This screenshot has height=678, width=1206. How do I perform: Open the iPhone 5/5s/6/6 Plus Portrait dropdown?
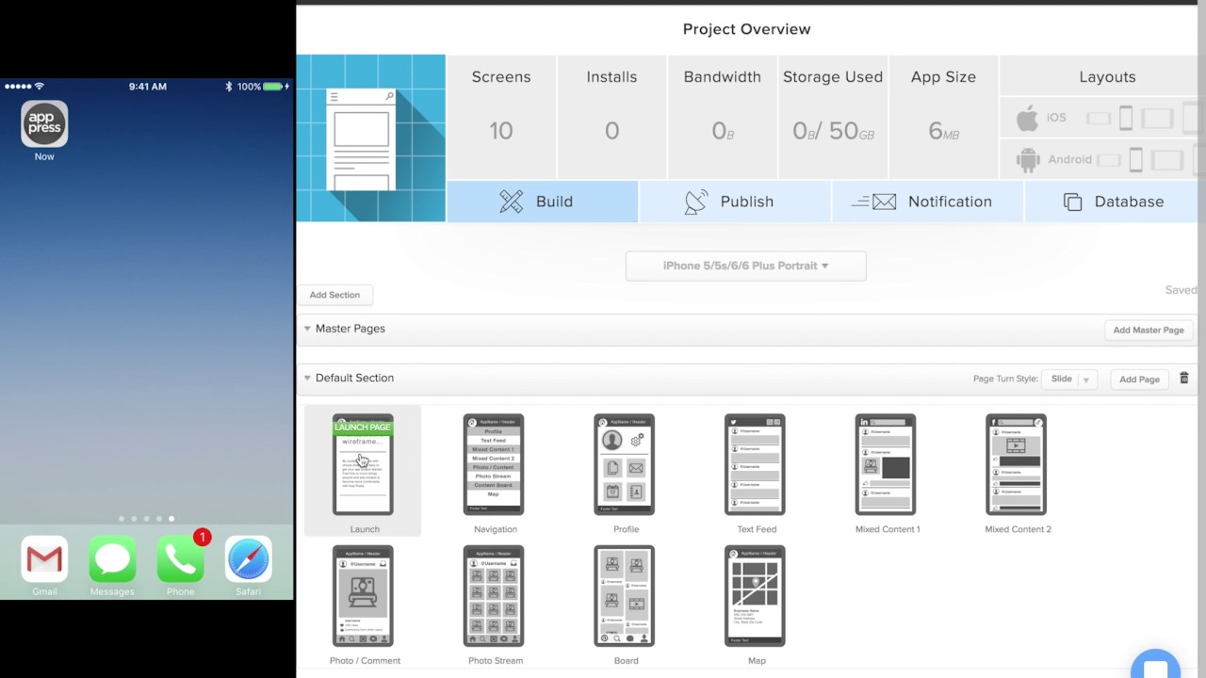[x=745, y=266]
